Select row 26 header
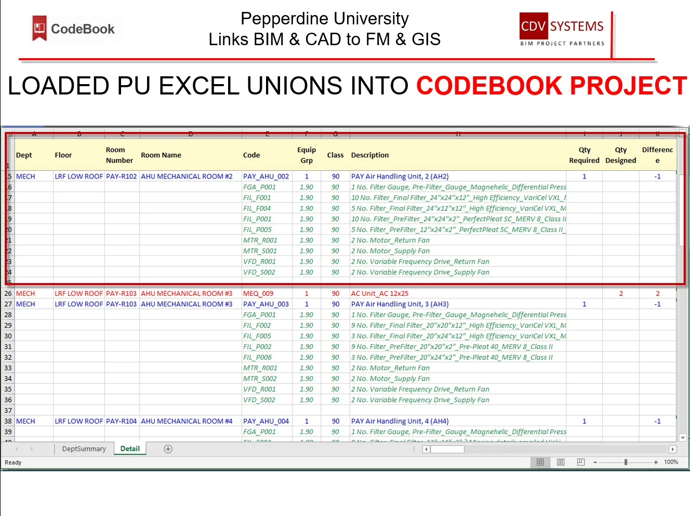Viewport: 690px width, 516px height. pyautogui.click(x=8, y=293)
